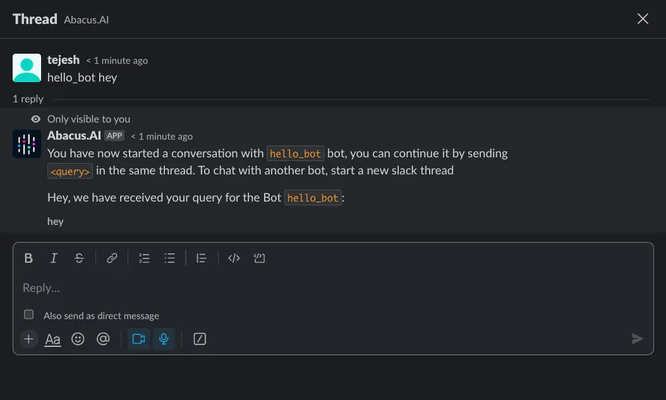
Task: Send the reply message
Action: click(x=637, y=339)
